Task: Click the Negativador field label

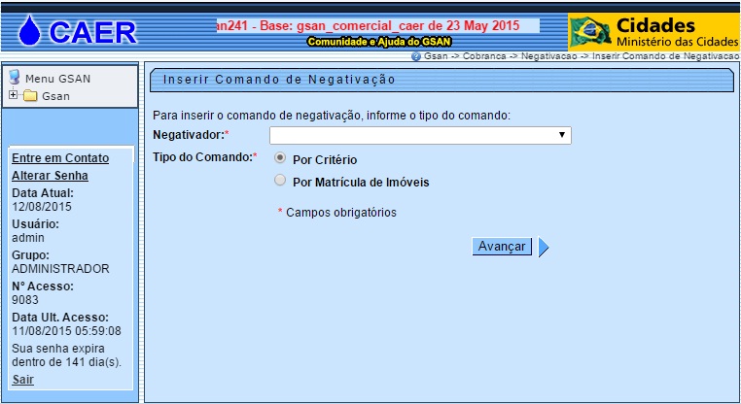Action: click(x=191, y=135)
